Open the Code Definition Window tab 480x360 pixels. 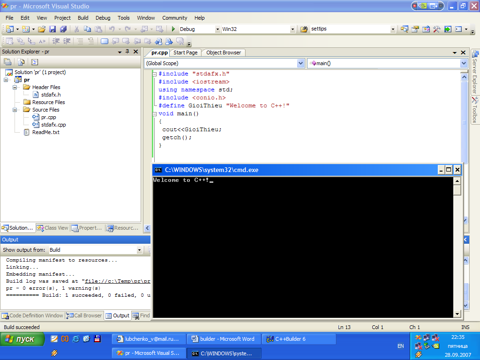point(32,315)
